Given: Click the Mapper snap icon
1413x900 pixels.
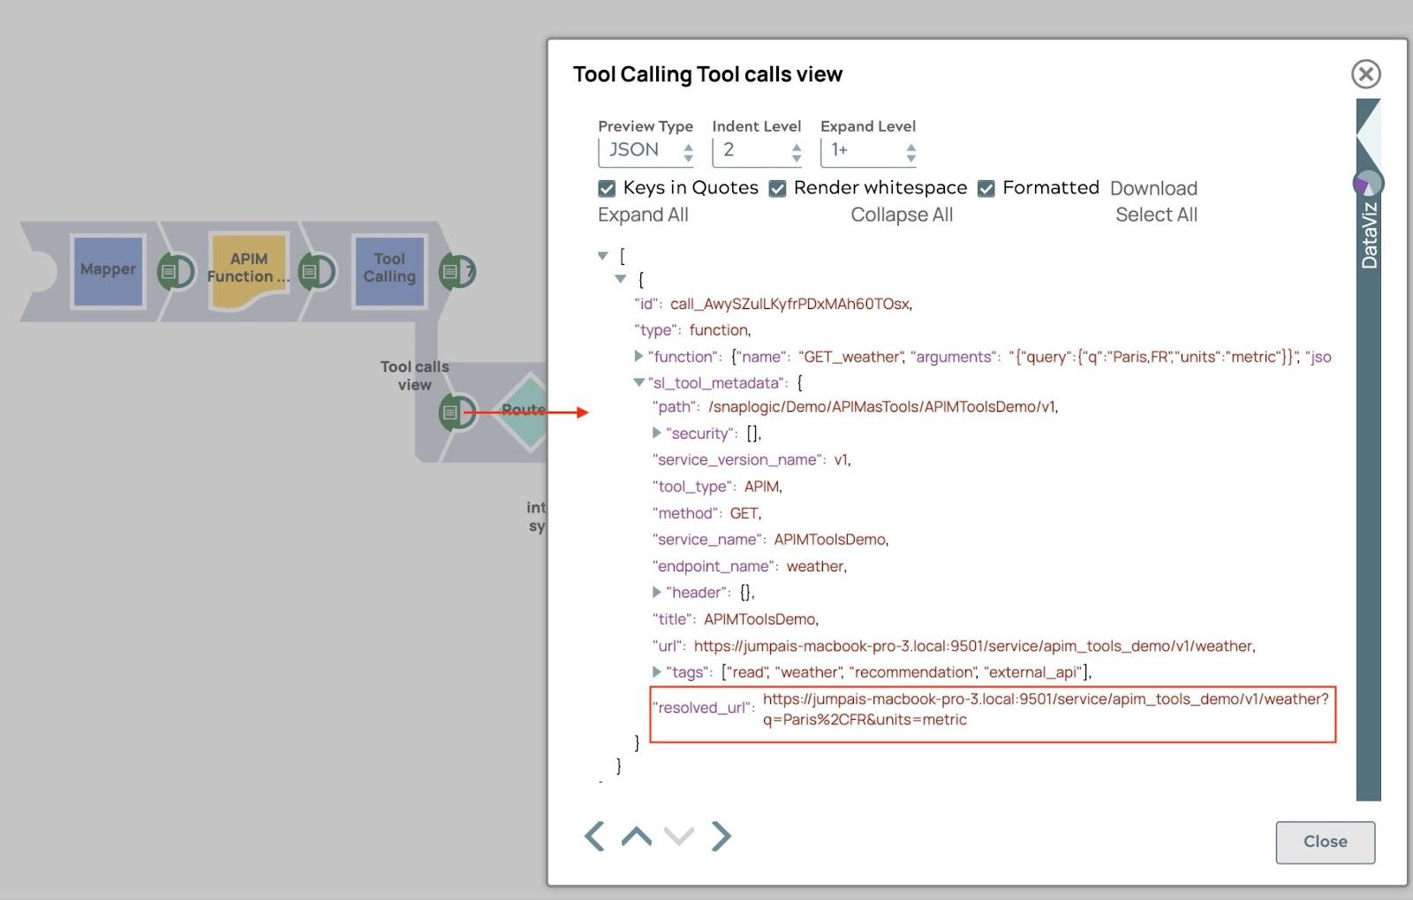Looking at the screenshot, I should 108,270.
